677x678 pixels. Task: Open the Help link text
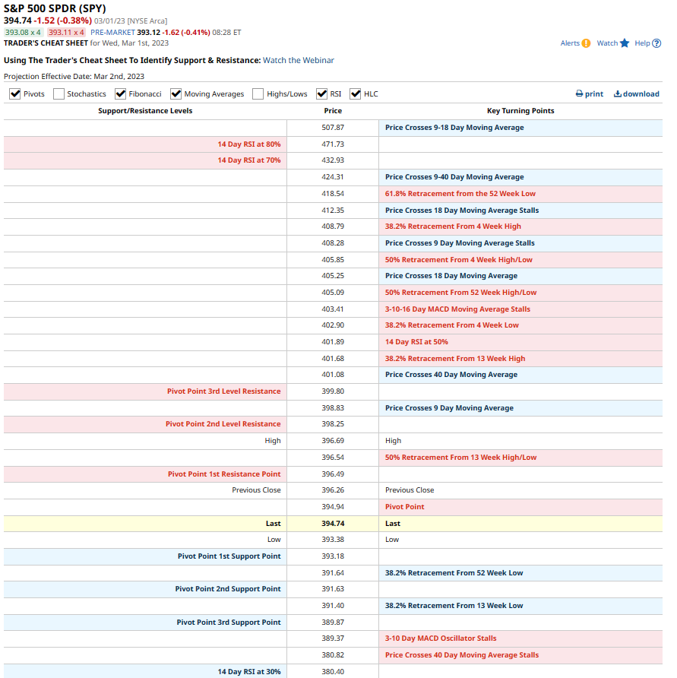click(x=642, y=43)
